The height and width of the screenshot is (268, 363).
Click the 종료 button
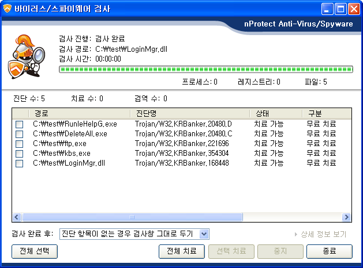point(330,251)
